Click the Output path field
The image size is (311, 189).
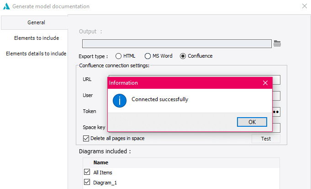coord(177,43)
